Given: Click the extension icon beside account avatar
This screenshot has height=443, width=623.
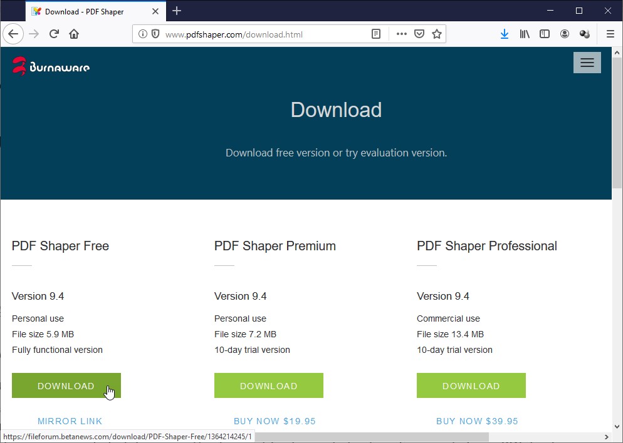Looking at the screenshot, I should coord(585,34).
